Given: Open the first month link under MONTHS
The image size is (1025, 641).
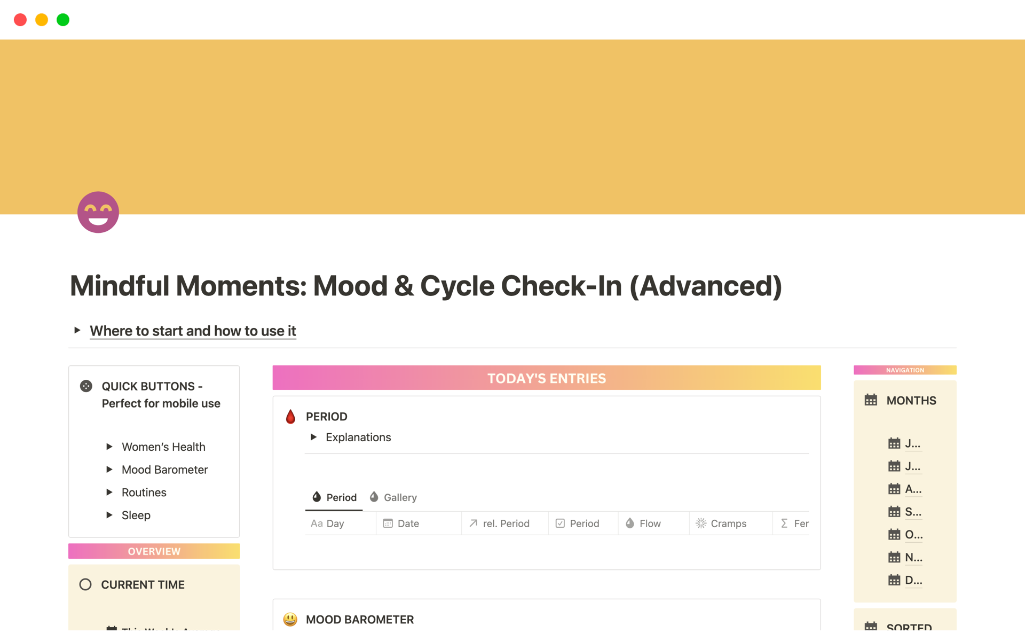Looking at the screenshot, I should pyautogui.click(x=912, y=443).
